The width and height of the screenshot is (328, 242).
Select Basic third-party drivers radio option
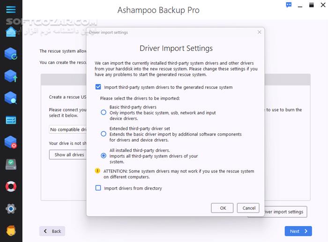point(104,113)
